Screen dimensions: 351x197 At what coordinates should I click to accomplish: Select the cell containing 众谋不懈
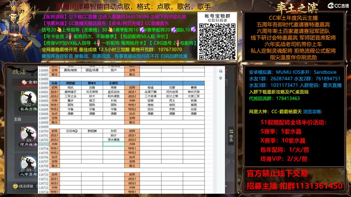151,92
